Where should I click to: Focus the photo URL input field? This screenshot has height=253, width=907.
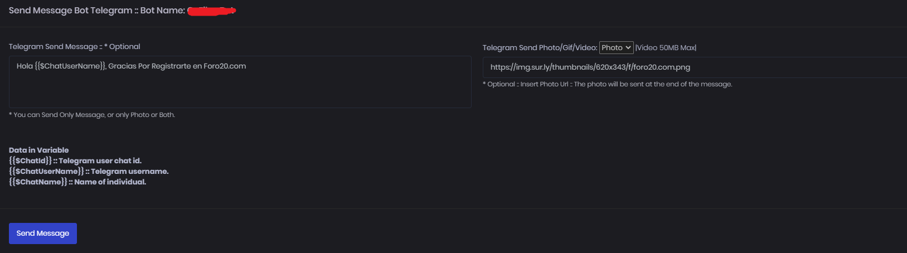(x=780, y=67)
